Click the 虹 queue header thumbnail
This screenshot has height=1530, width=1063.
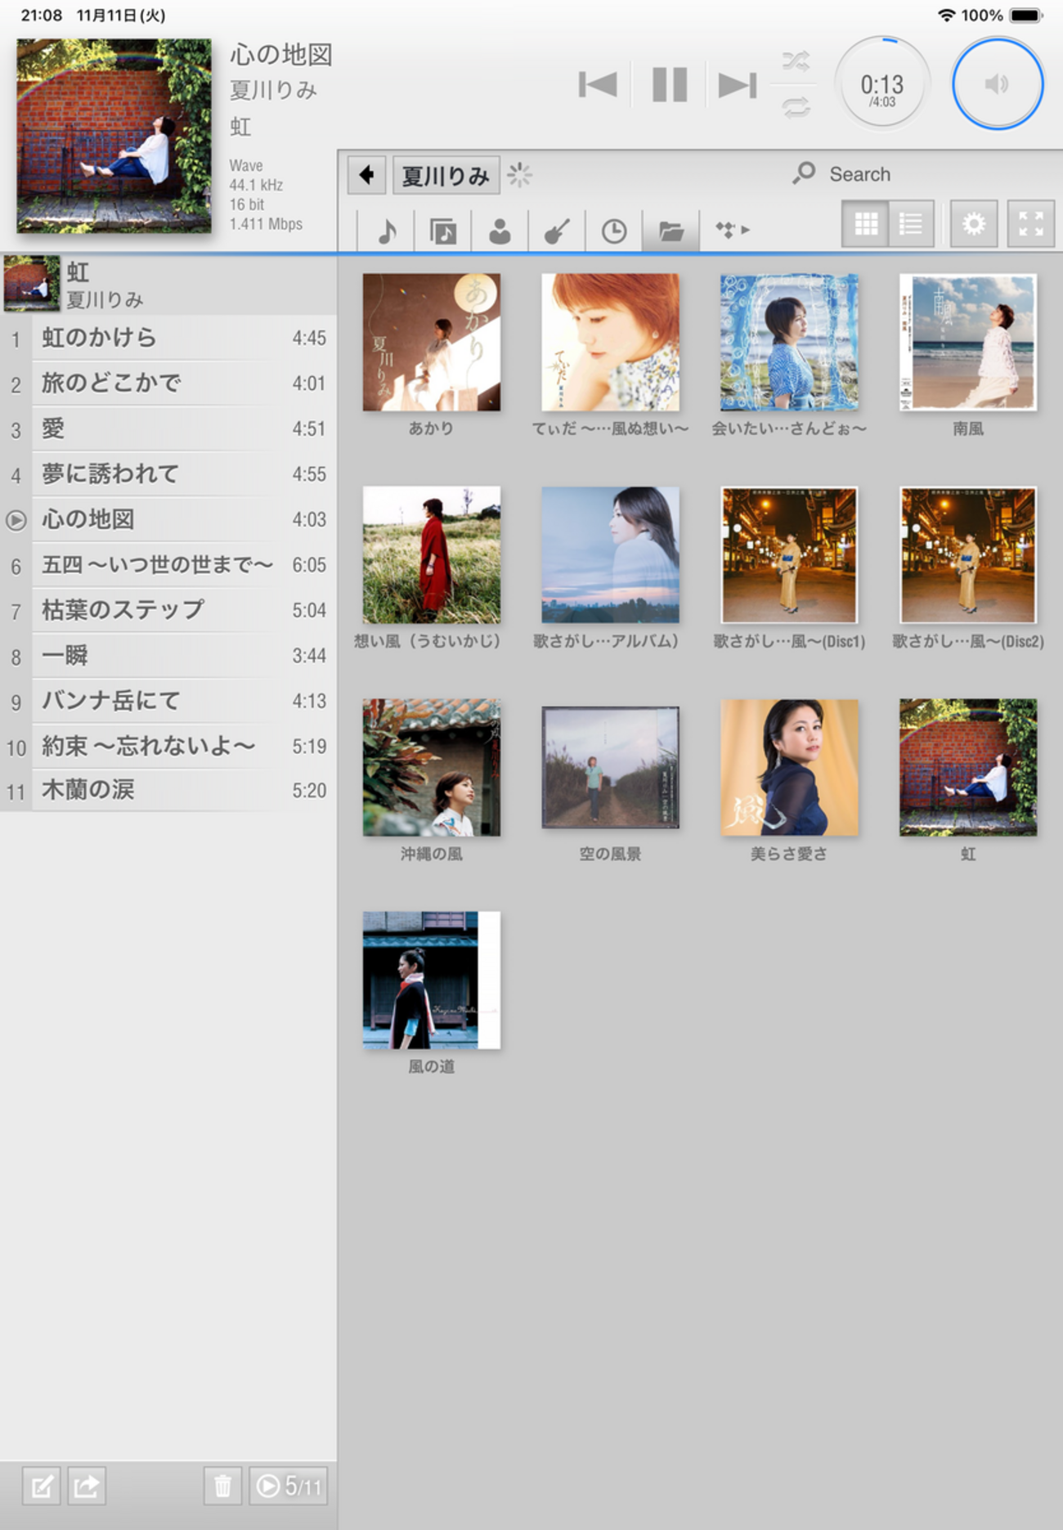31,284
